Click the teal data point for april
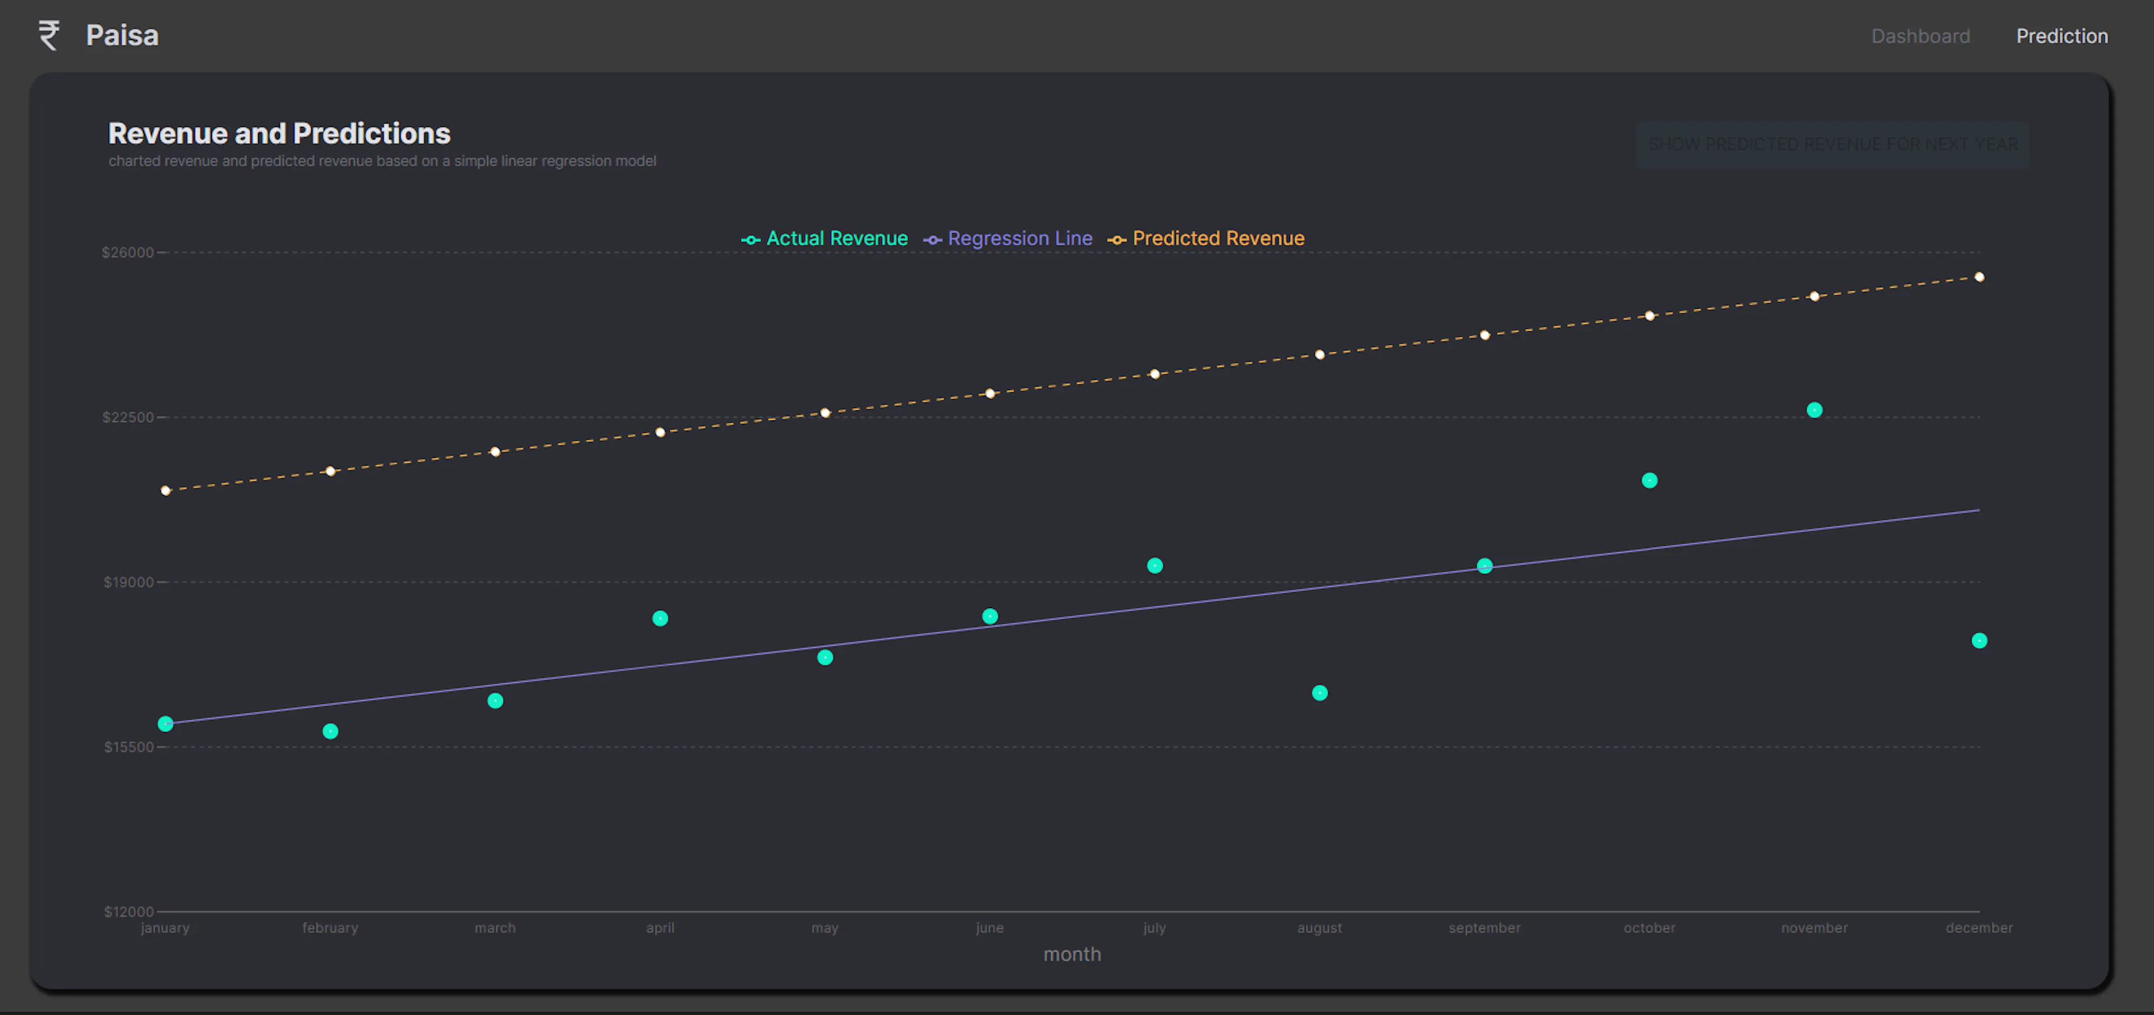This screenshot has width=2154, height=1015. [660, 618]
